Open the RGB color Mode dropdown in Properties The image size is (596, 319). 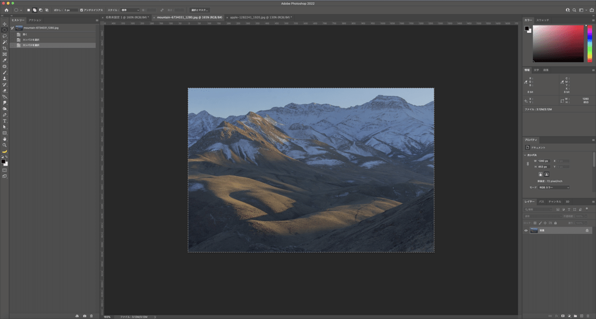point(554,187)
